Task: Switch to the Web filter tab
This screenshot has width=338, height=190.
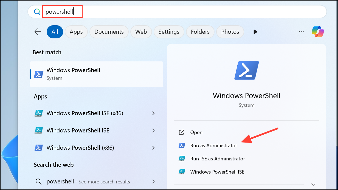Action: coord(141,32)
